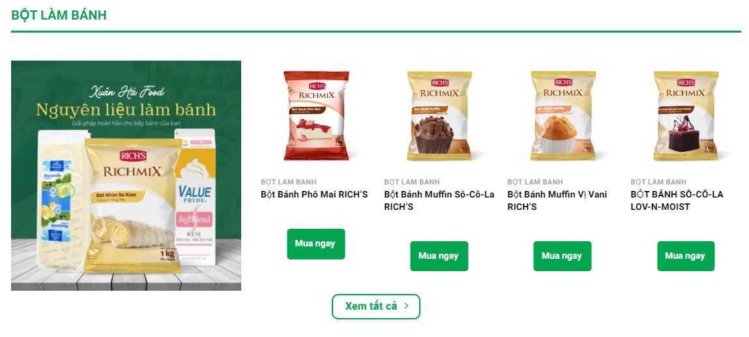Click the chevron arrow in Xem tất cả
This screenshot has height=337, width=749.
click(407, 306)
